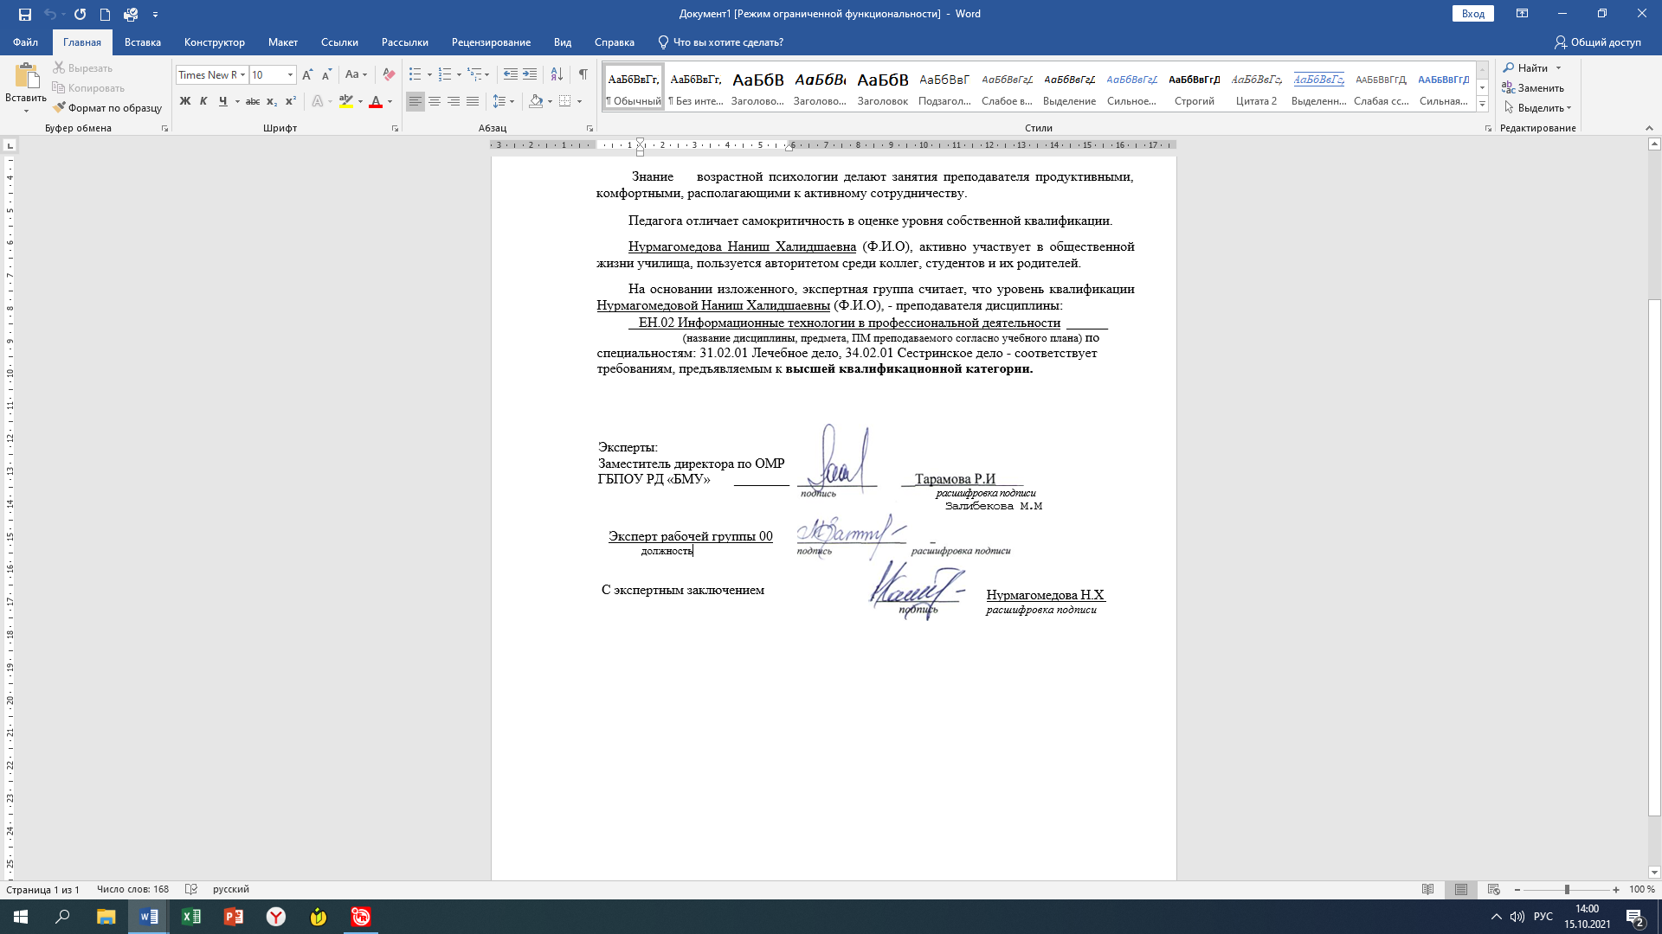Copy selection with Копировать
This screenshot has height=934, width=1662.
pos(88,87)
